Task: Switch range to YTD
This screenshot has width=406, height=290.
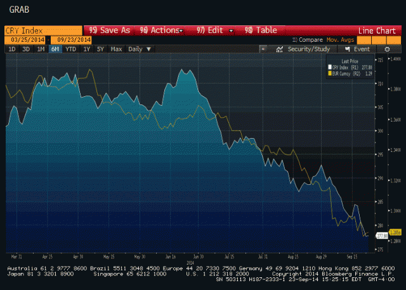Action: (x=70, y=49)
